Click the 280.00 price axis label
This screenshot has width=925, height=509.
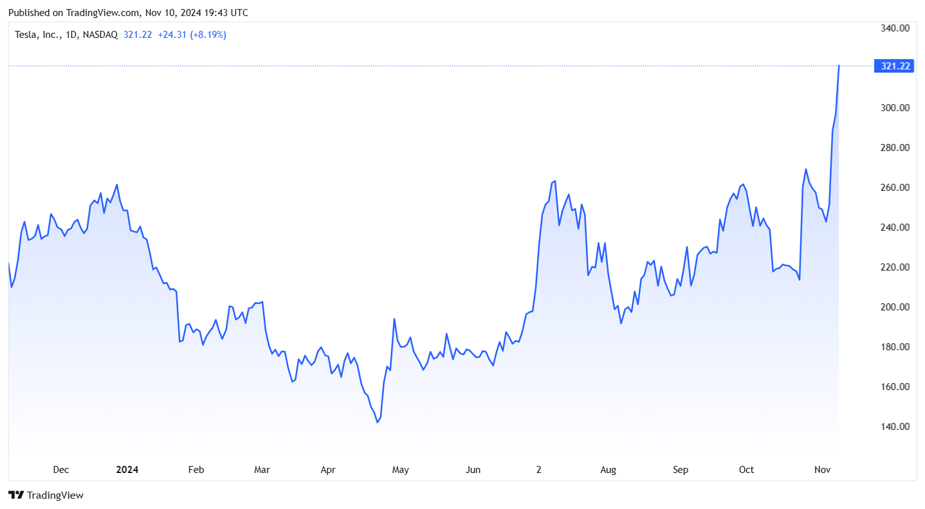(x=895, y=148)
